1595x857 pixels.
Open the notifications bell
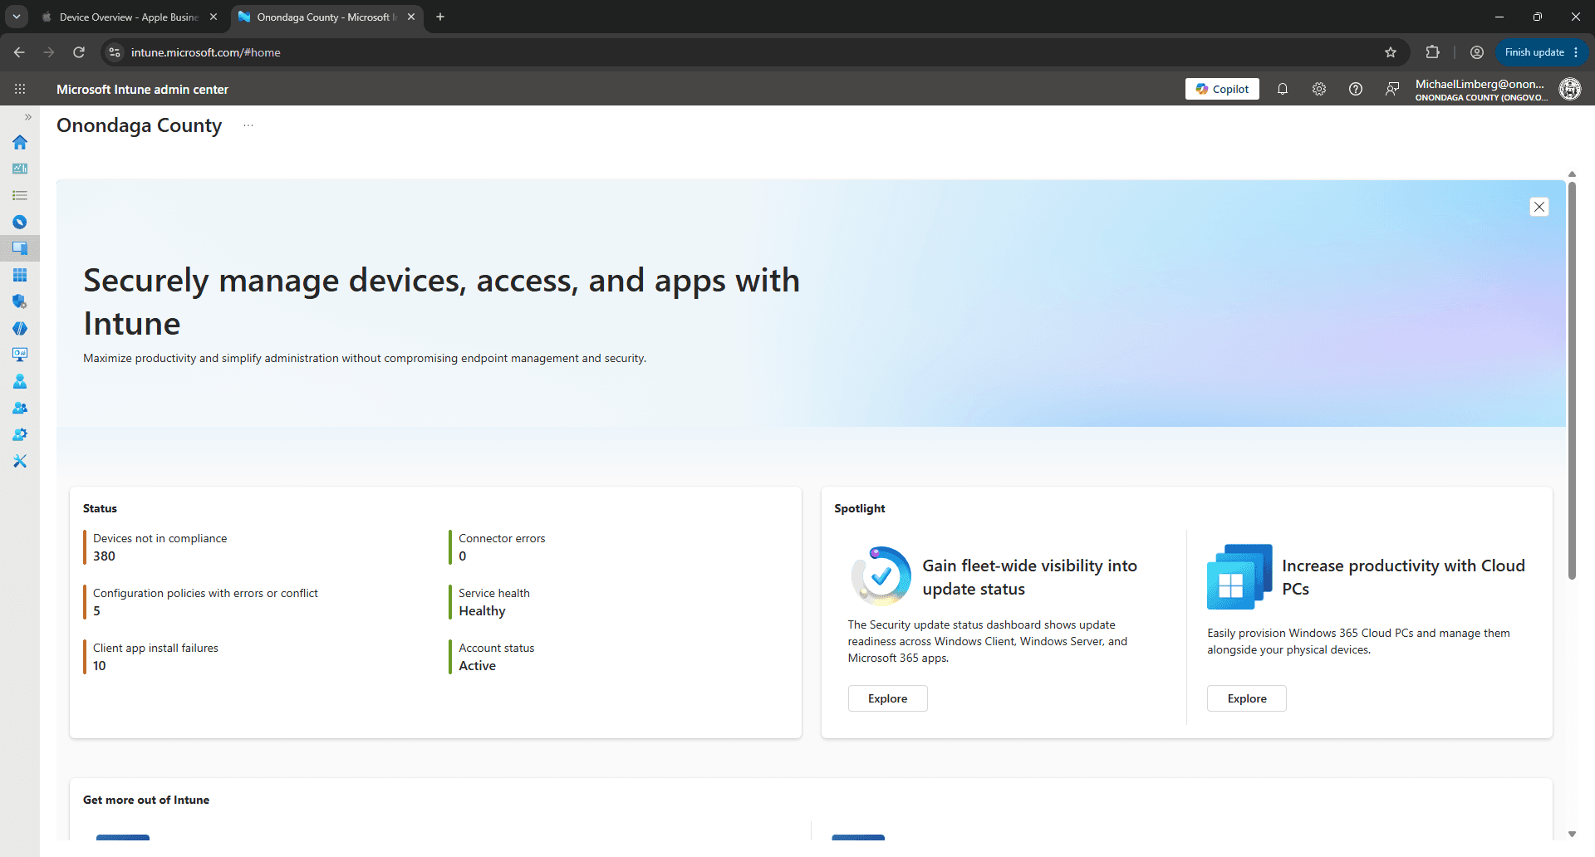click(x=1283, y=89)
